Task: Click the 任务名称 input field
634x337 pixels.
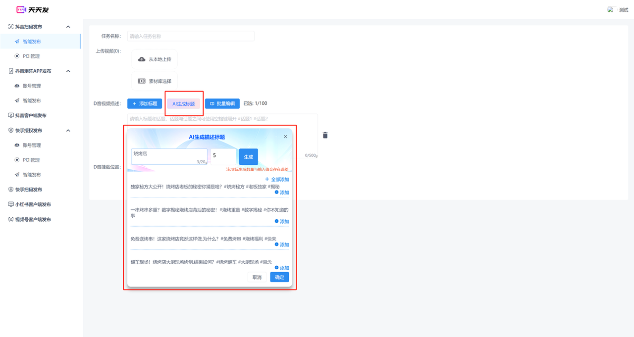Action: [x=191, y=36]
